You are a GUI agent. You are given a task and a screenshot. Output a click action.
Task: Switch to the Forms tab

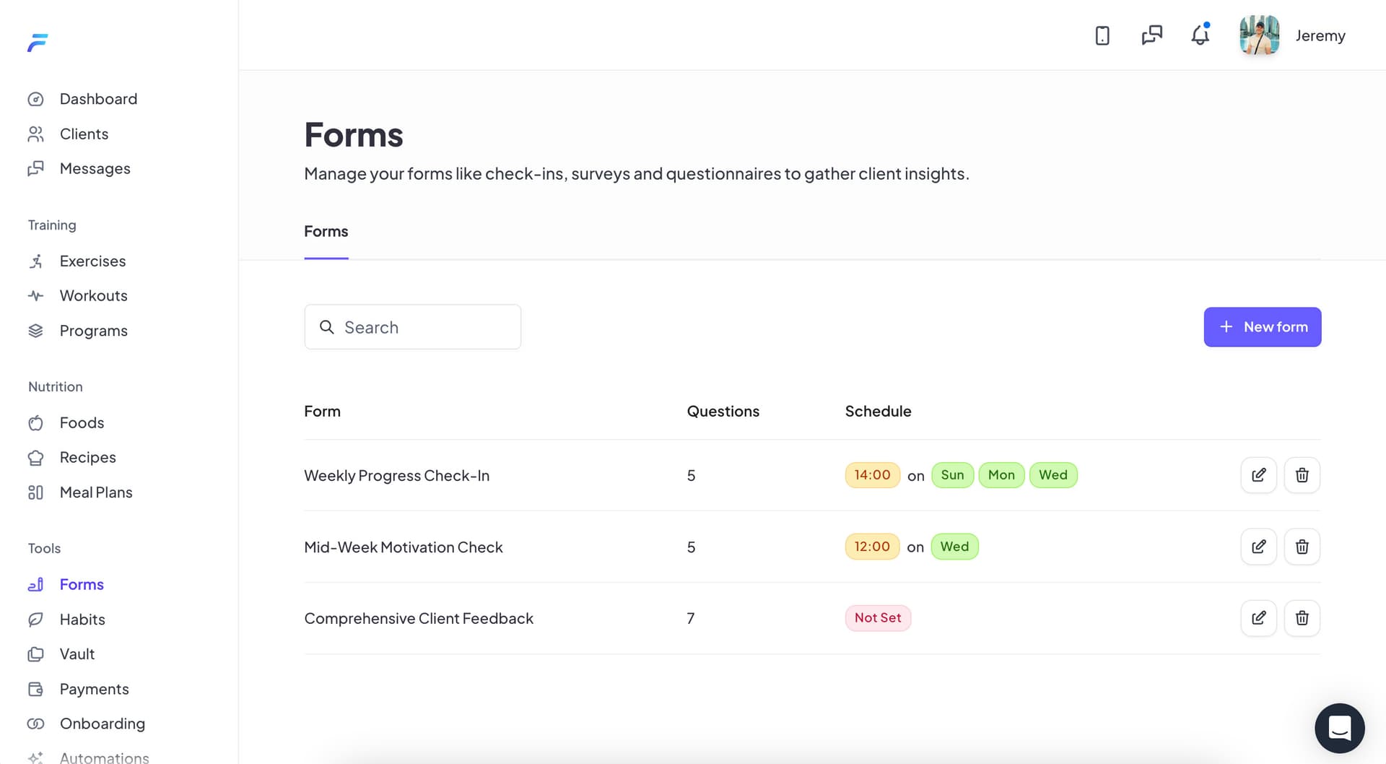(x=326, y=231)
